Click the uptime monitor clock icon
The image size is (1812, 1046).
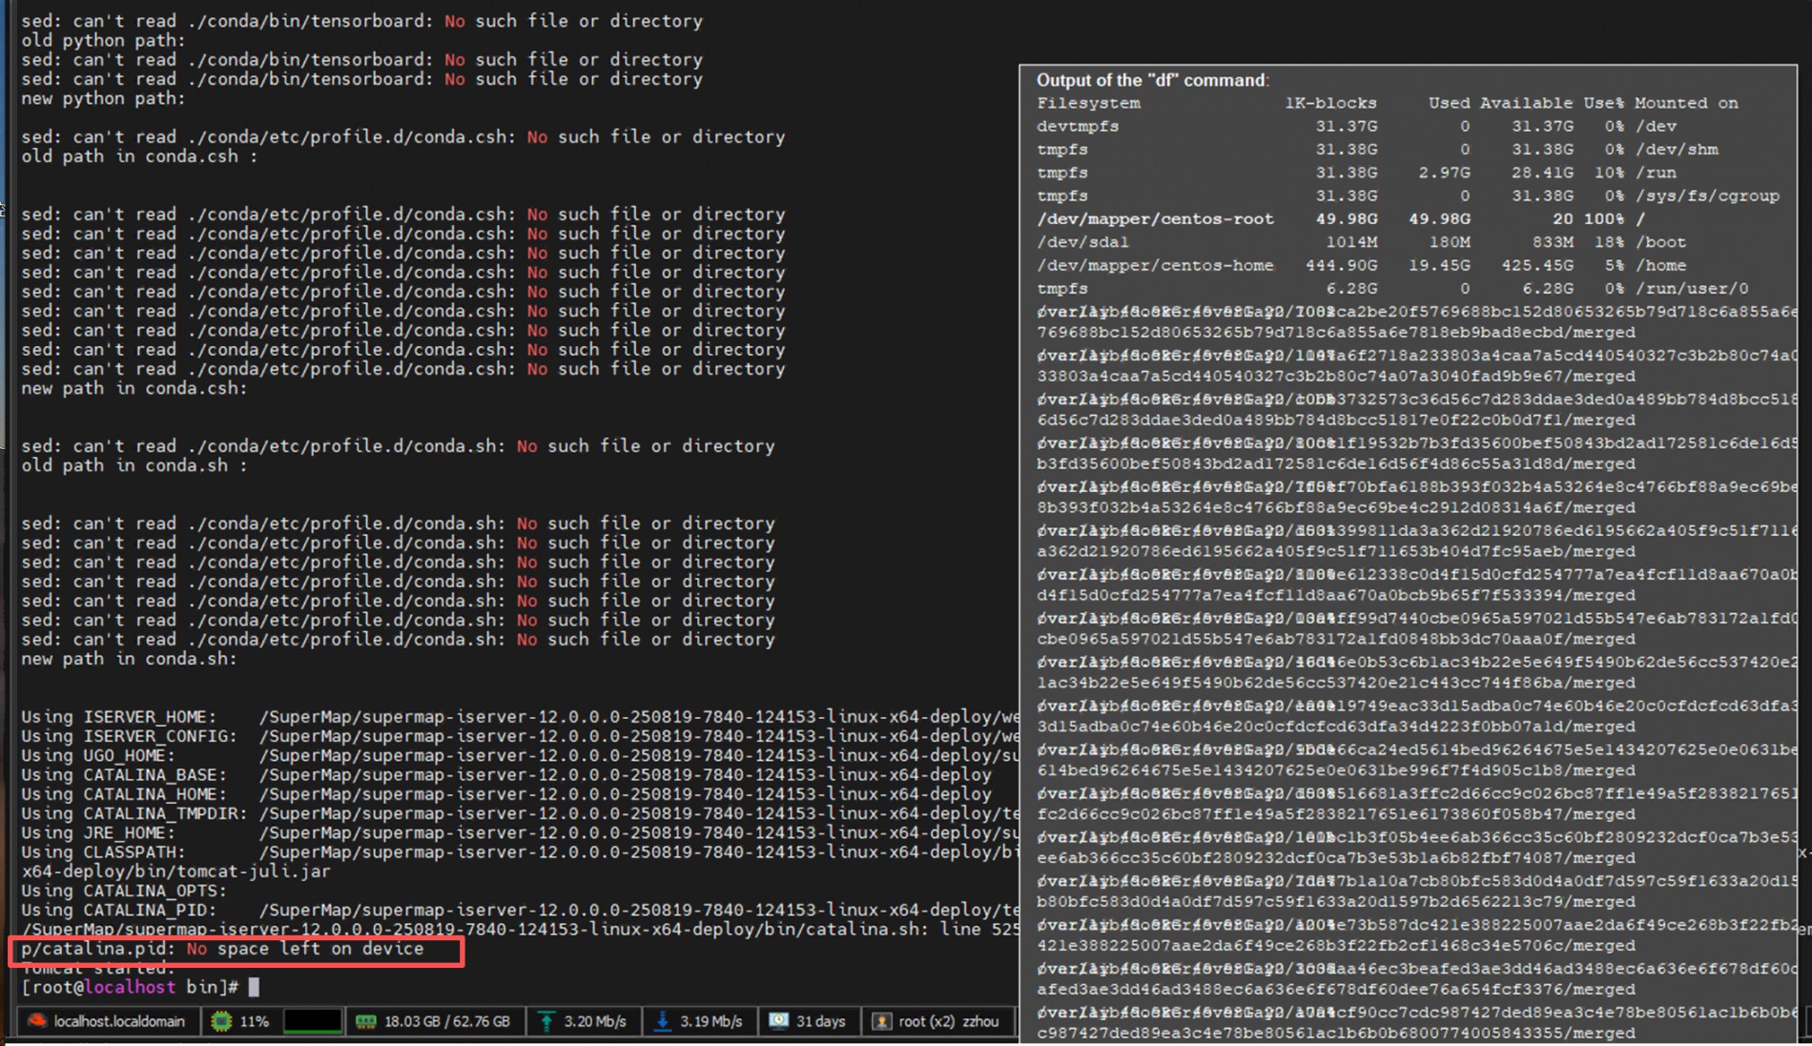click(x=779, y=1021)
